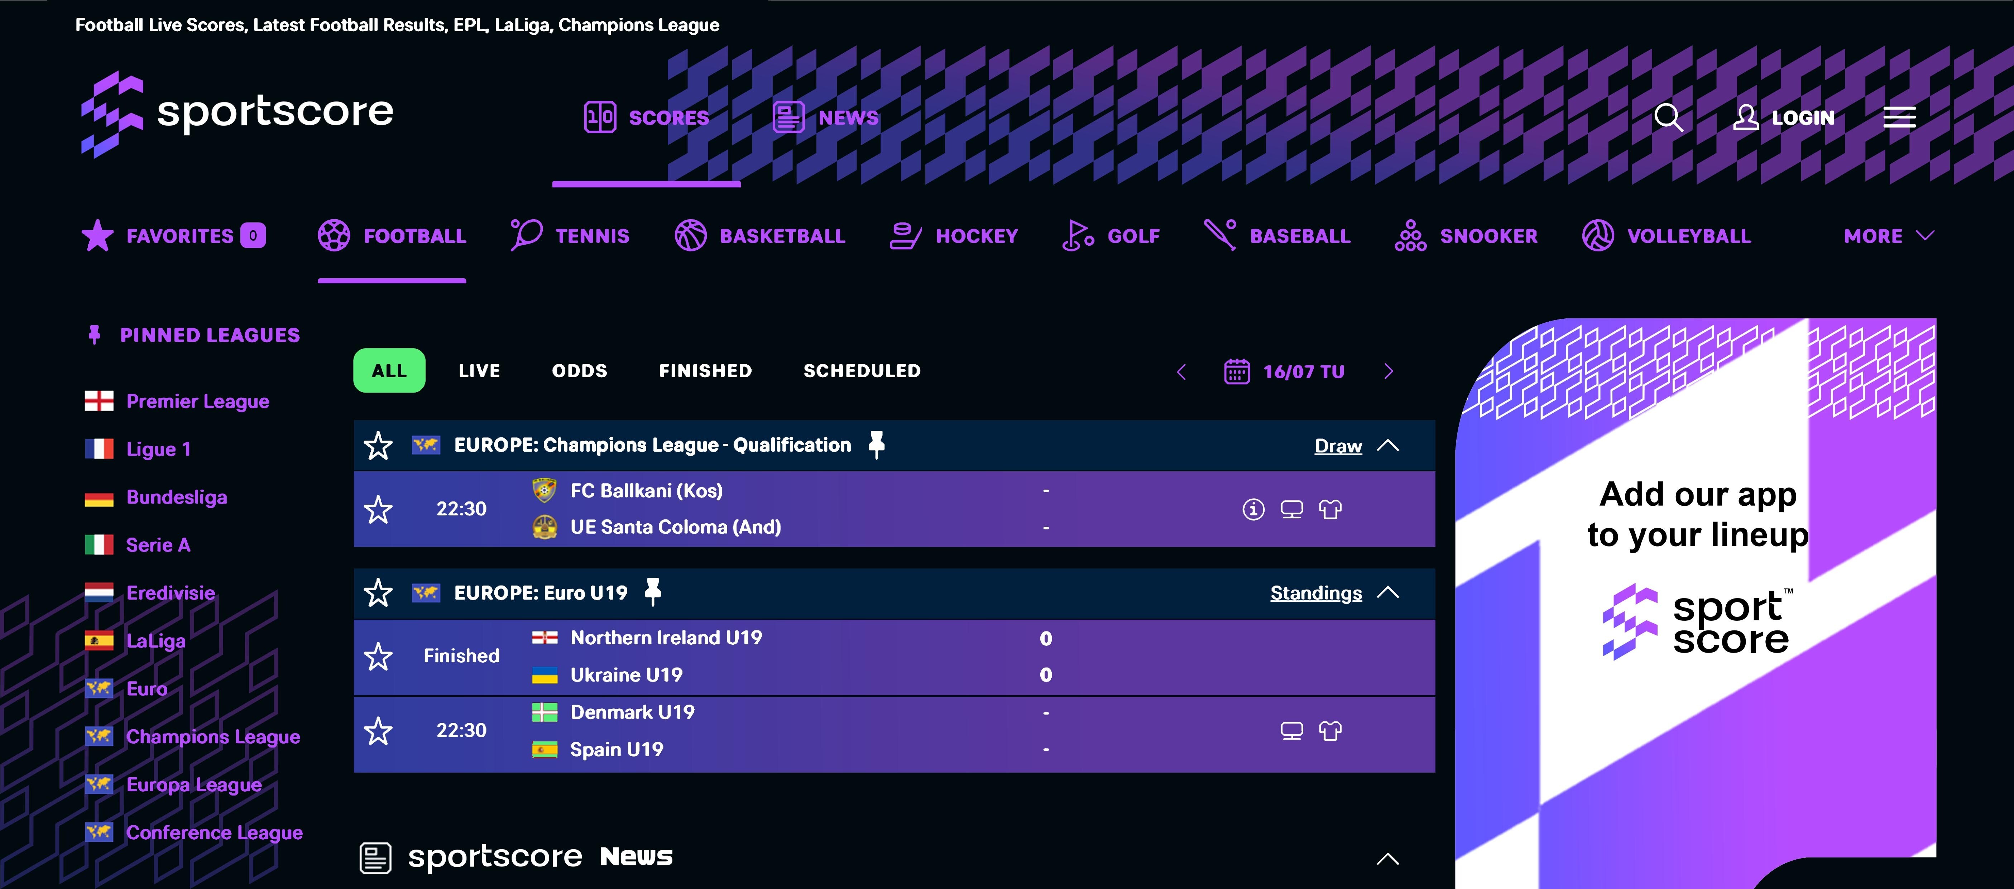
Task: Open the hamburger menu icon
Action: 1899,117
